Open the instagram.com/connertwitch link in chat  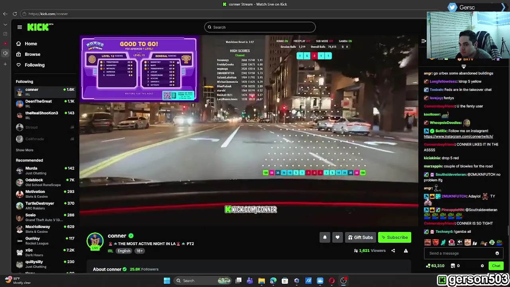[458, 136]
